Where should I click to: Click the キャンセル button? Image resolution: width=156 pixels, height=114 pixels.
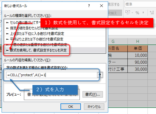[94, 107]
